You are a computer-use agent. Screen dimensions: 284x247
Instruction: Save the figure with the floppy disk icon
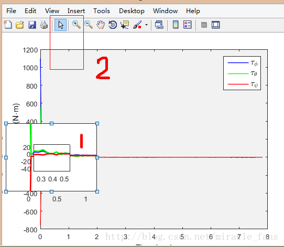(x=32, y=25)
